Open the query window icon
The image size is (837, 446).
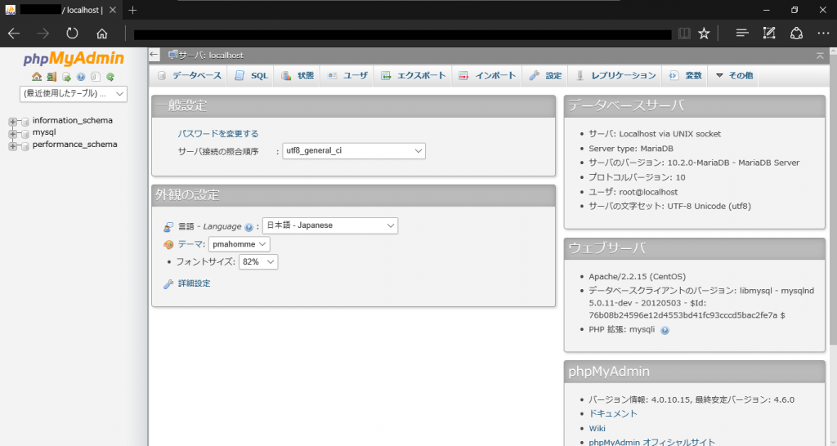point(66,77)
